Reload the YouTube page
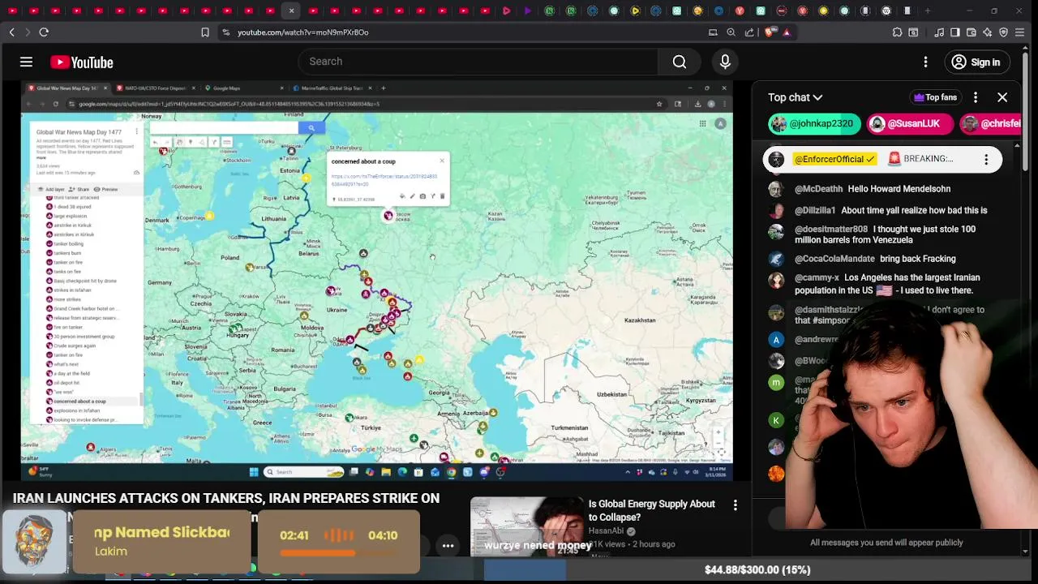The image size is (1038, 584). click(x=44, y=32)
